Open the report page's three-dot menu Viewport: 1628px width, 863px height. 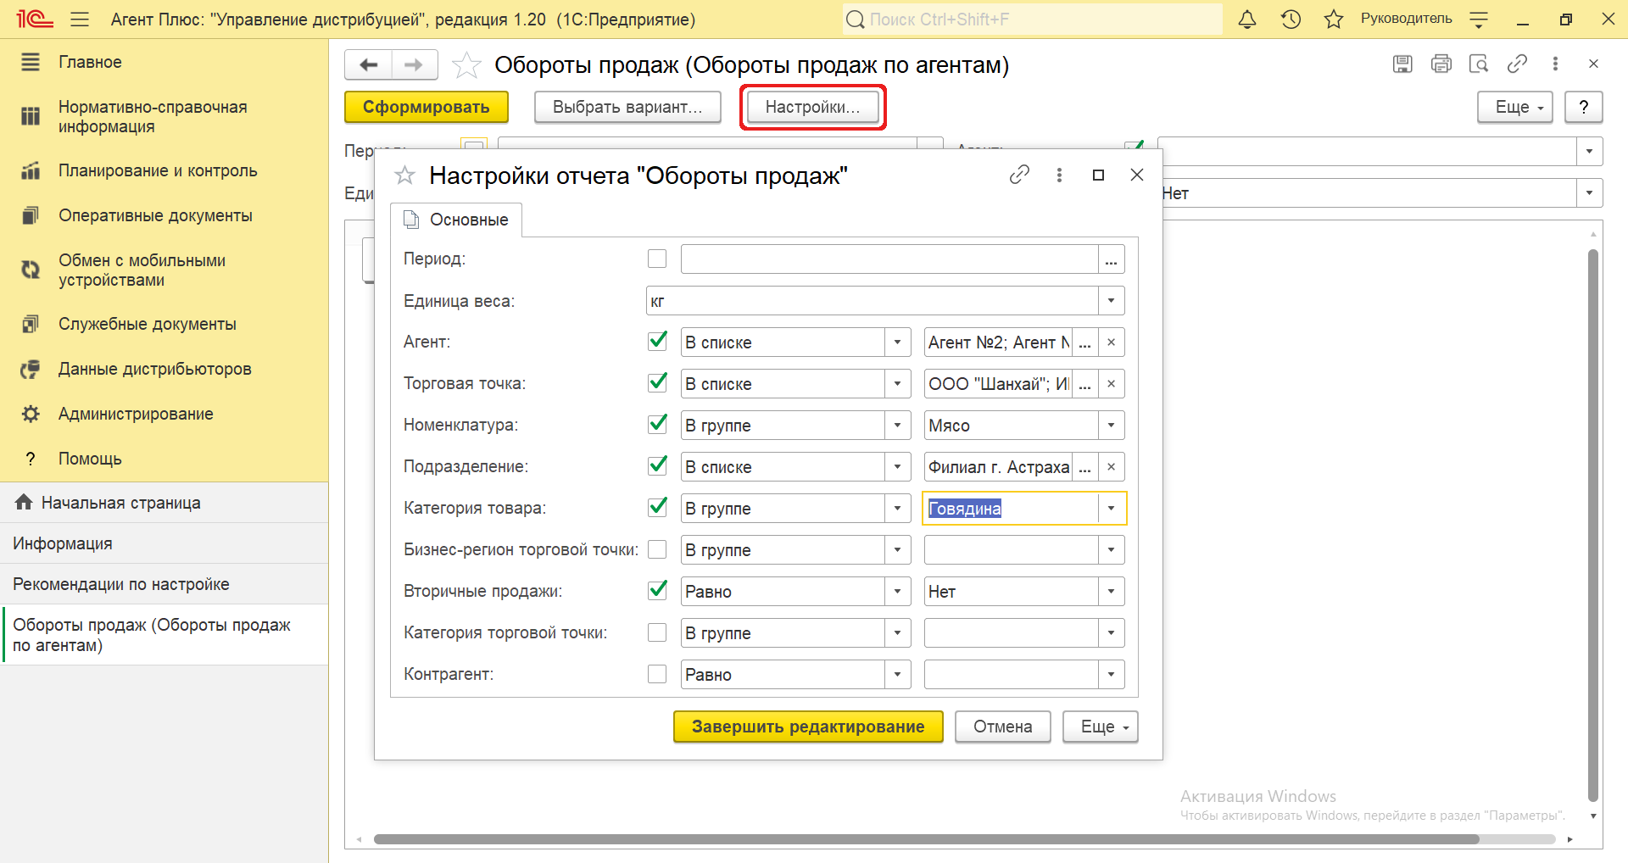tap(1555, 64)
